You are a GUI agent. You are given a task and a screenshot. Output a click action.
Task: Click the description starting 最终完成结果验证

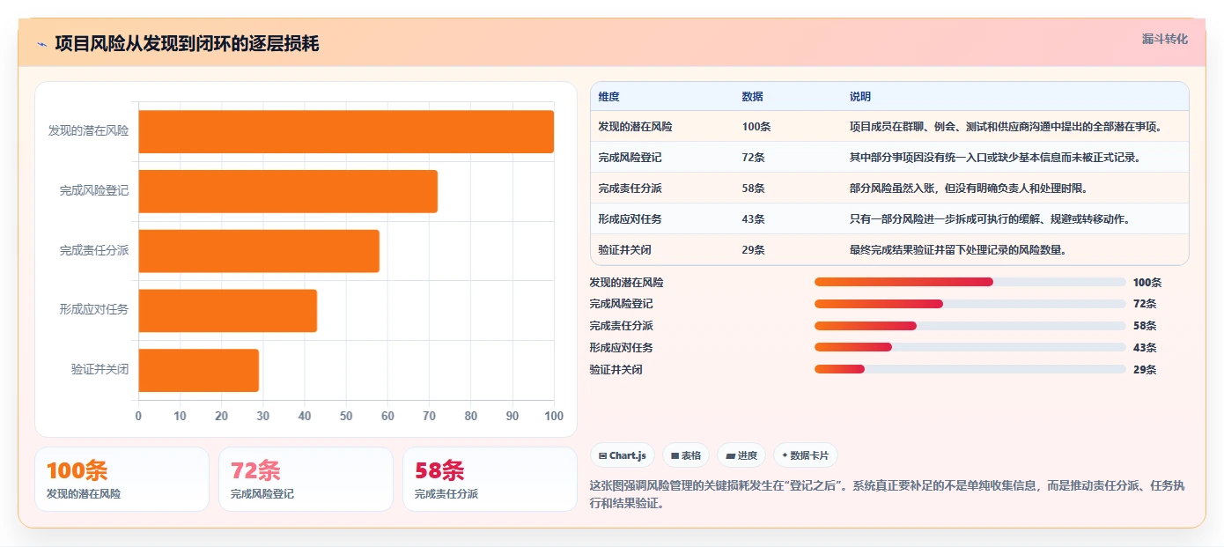coord(958,250)
